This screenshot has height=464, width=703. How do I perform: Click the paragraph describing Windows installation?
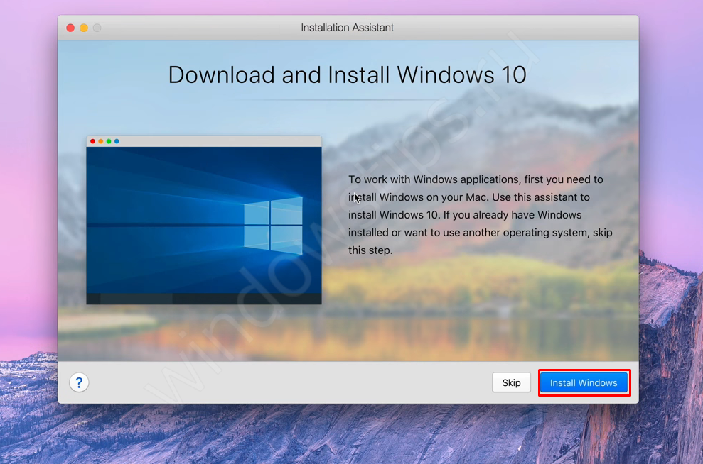point(480,214)
